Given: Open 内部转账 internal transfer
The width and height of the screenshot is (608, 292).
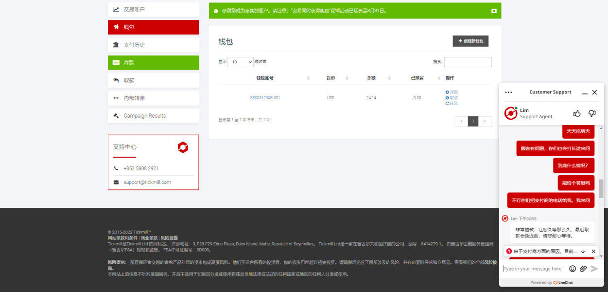Looking at the screenshot, I should pyautogui.click(x=153, y=98).
